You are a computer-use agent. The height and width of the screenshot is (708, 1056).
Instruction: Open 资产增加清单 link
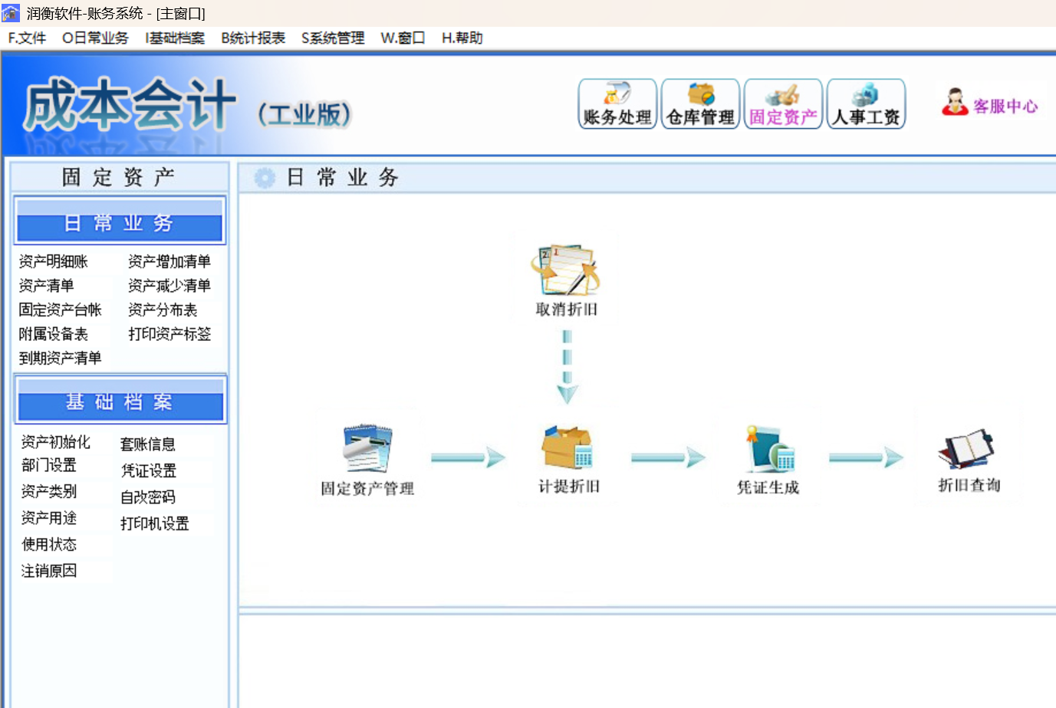tap(169, 262)
